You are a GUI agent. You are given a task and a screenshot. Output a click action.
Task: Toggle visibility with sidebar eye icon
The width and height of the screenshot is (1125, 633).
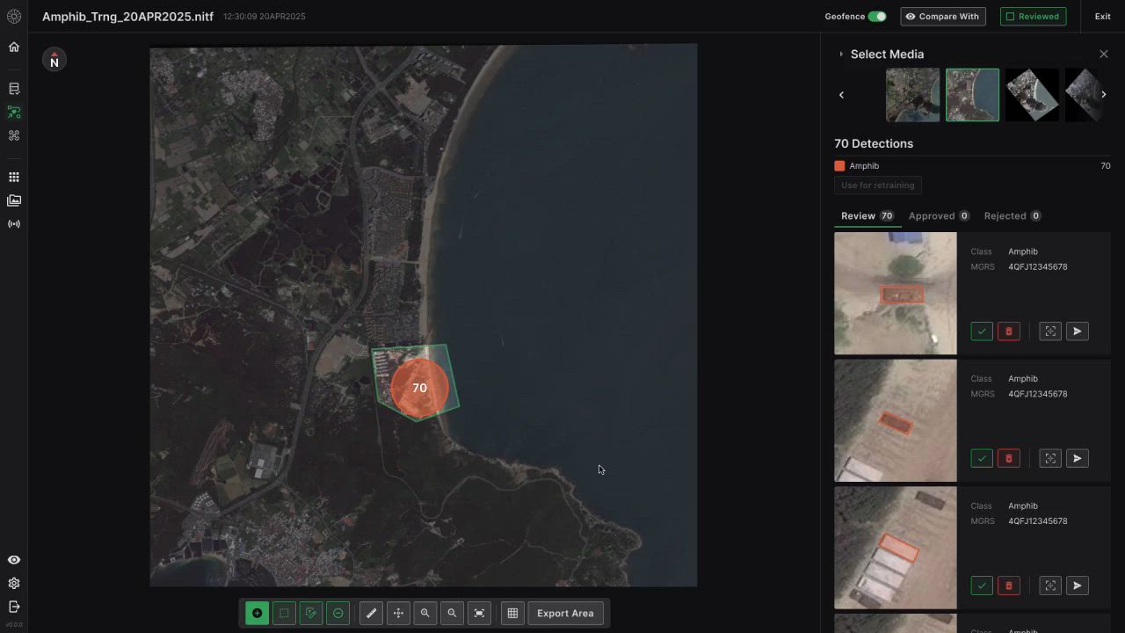[x=14, y=560]
